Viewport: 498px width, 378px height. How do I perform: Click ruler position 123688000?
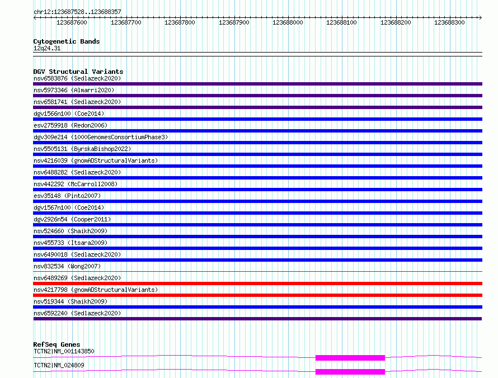288,22
